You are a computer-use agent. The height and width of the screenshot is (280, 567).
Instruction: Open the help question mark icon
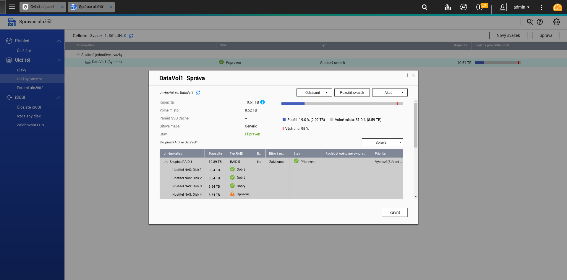[x=540, y=22]
